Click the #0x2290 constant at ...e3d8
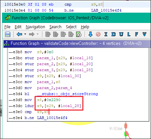The height and width of the screenshot is (139, 151). click(52, 100)
